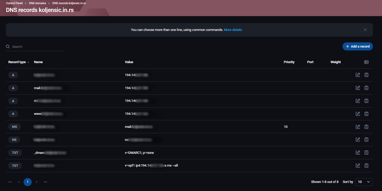The width and height of the screenshot is (382, 191).
Task: Click the Add a record button
Action: [x=358, y=47]
